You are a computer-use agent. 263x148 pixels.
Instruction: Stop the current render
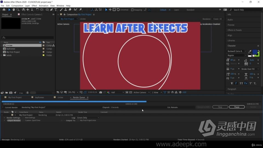tap(220, 107)
